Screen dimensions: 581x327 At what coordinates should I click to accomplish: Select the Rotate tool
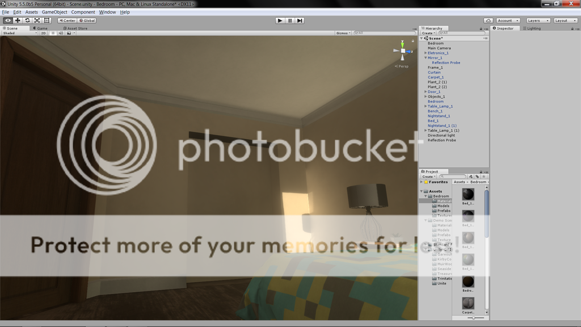click(27, 20)
